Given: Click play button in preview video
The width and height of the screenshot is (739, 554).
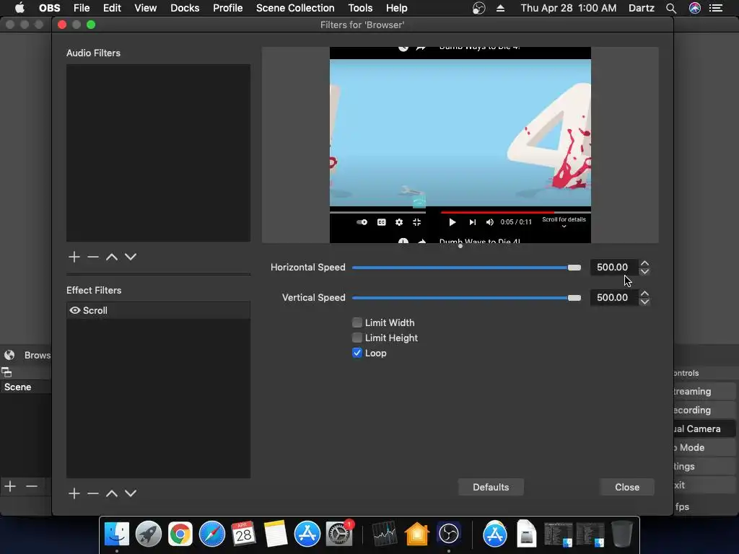Looking at the screenshot, I should 452,222.
